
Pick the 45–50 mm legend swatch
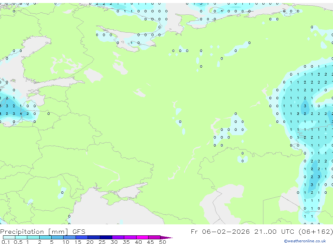coord(154,237)
